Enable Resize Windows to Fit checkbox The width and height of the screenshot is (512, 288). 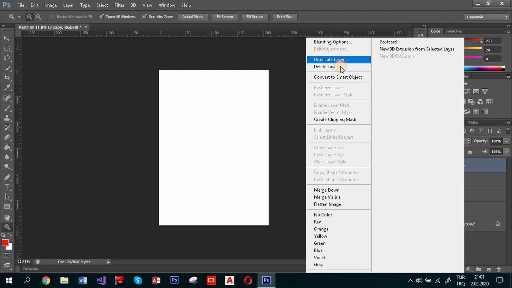(x=52, y=17)
